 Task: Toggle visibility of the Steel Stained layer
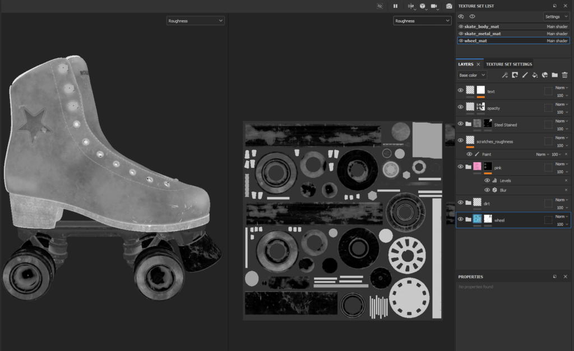[x=460, y=124]
